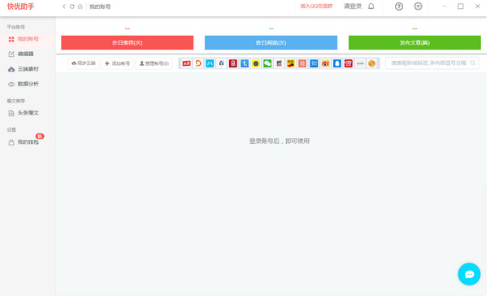Click the 管理帐号(0) button
The width and height of the screenshot is (490, 296).
point(154,63)
